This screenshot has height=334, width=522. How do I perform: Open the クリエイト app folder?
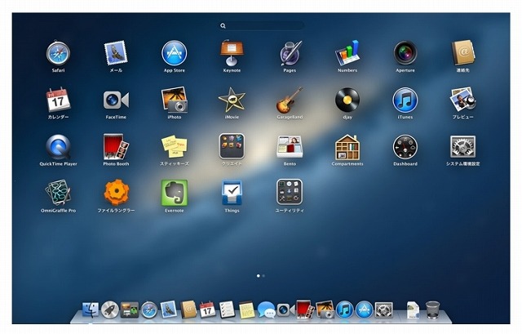[x=232, y=147]
